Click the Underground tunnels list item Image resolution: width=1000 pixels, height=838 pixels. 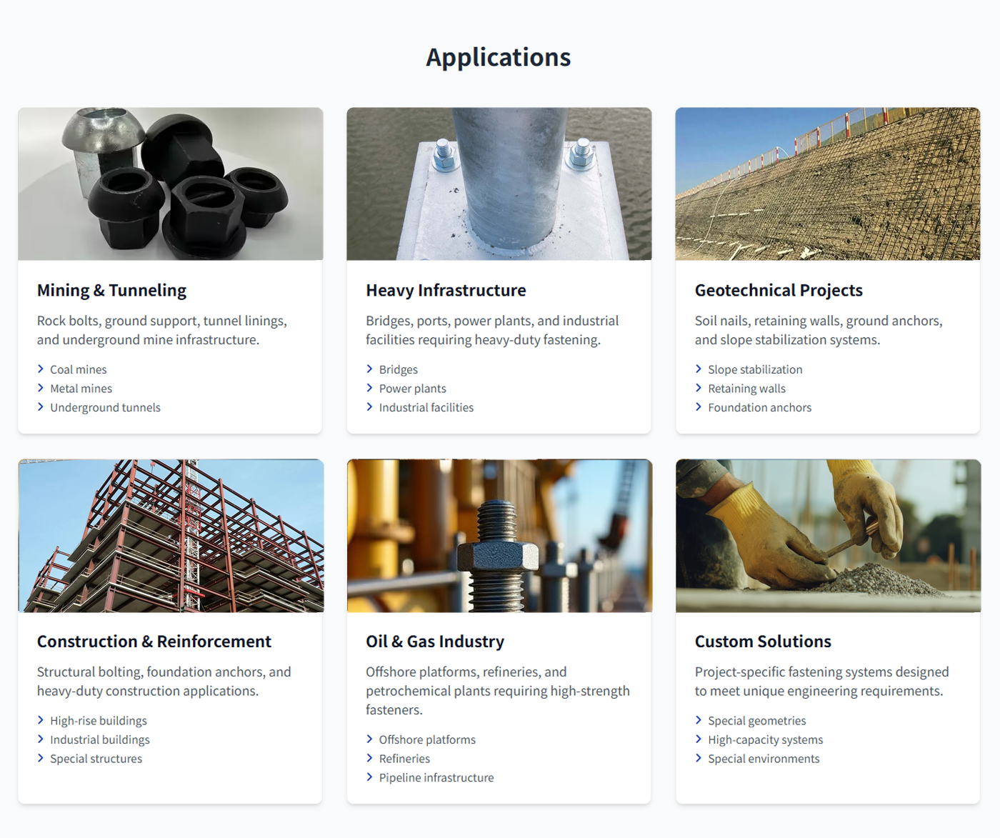point(105,407)
